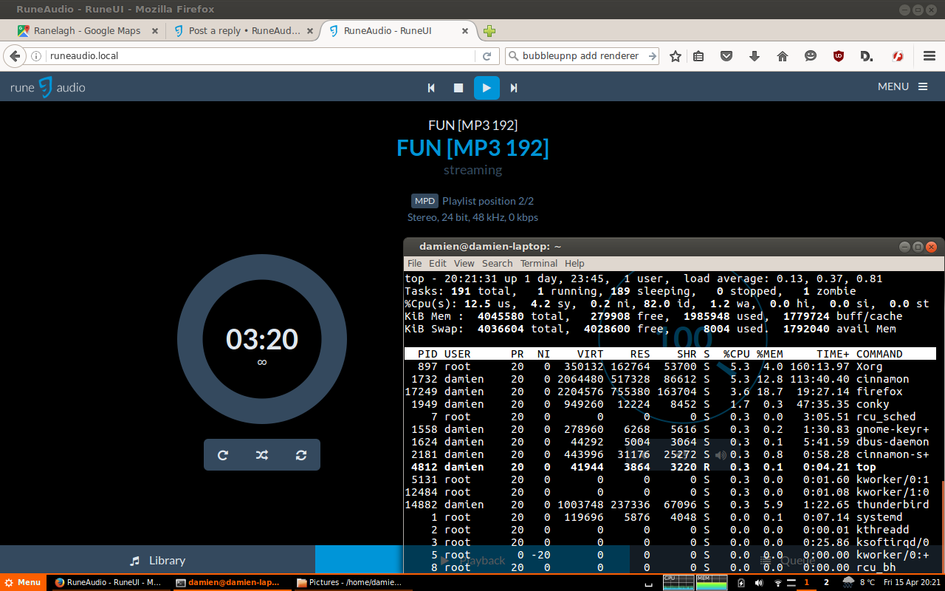Open the Firefox hamburger menu
This screenshot has width=945, height=591.
pos(930,56)
